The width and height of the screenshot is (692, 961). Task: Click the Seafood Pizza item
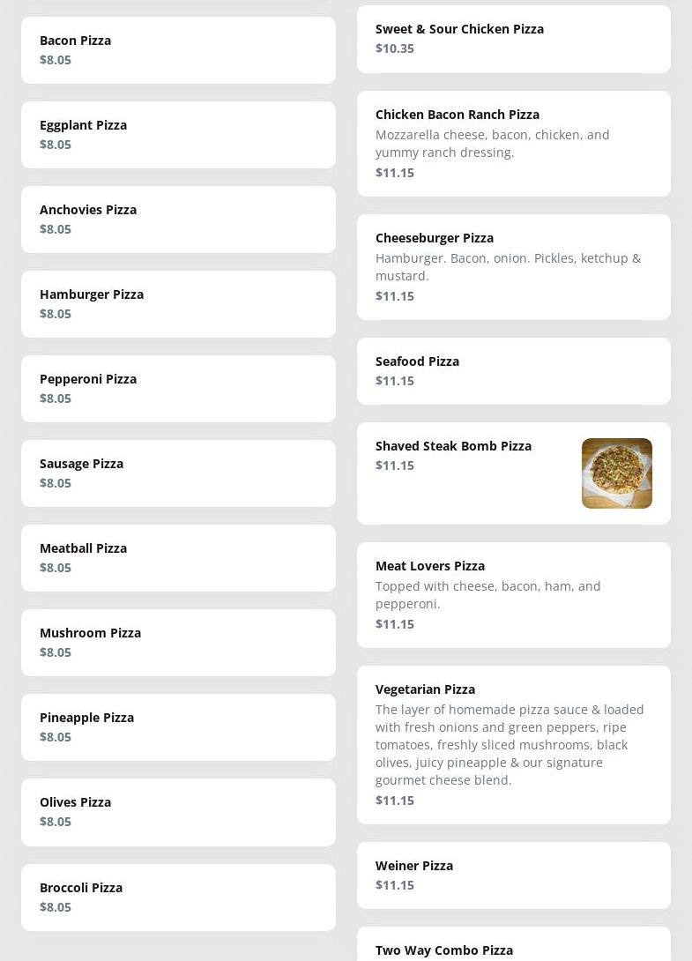pyautogui.click(x=513, y=371)
